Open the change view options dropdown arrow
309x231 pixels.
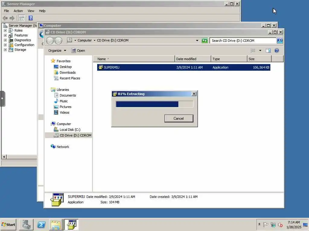(260, 51)
